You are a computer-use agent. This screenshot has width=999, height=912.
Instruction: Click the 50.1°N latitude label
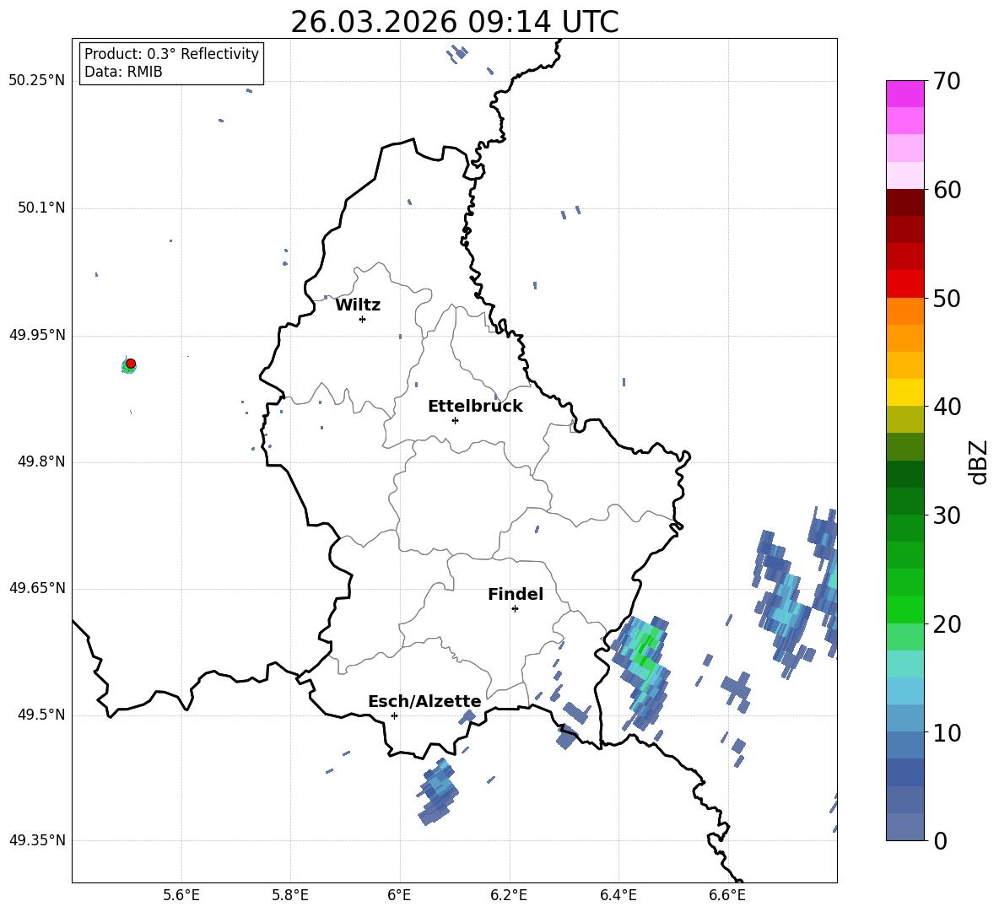pyautogui.click(x=41, y=208)
